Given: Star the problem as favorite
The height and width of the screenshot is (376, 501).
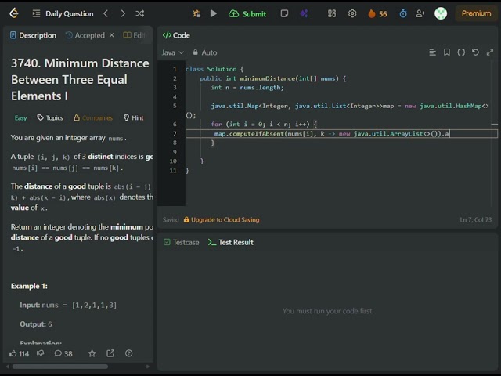Looking at the screenshot, I should pyautogui.click(x=92, y=353).
